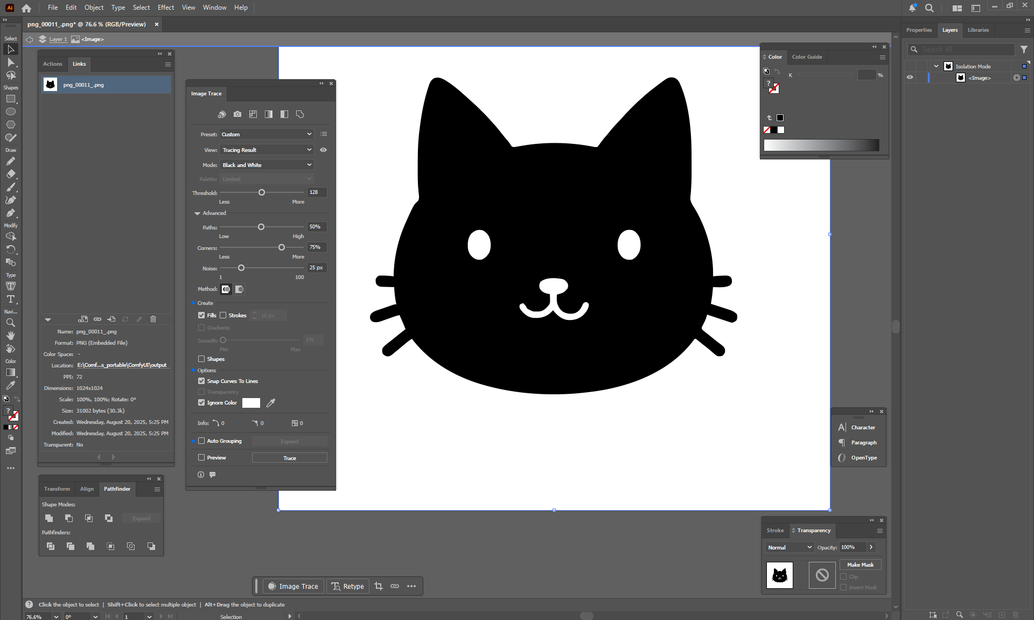
Task: Select the Type tool
Action: pyautogui.click(x=10, y=299)
